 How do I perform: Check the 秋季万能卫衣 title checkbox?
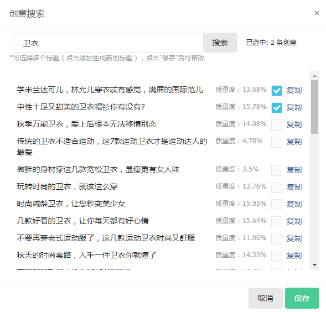tap(277, 125)
